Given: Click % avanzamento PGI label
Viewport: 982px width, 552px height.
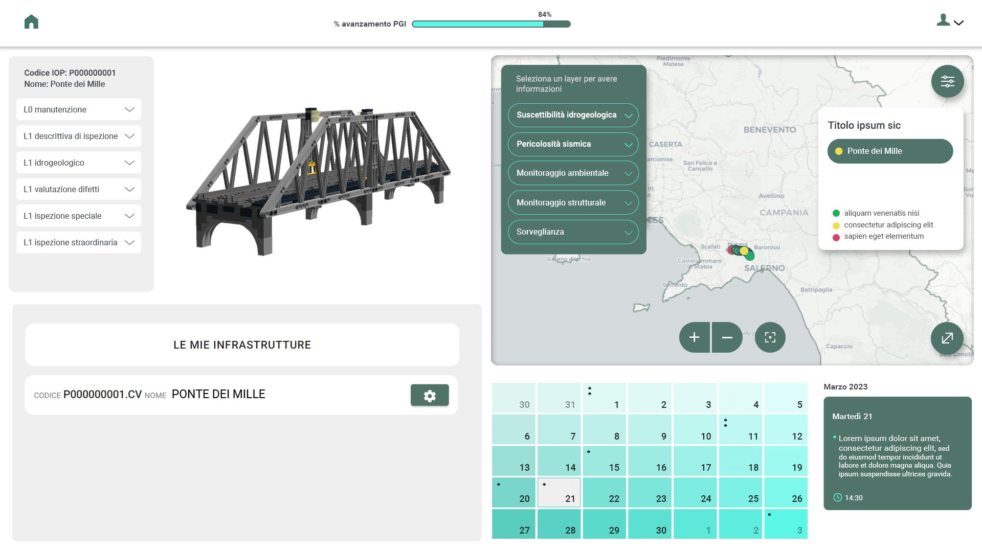Looking at the screenshot, I should 370,24.
